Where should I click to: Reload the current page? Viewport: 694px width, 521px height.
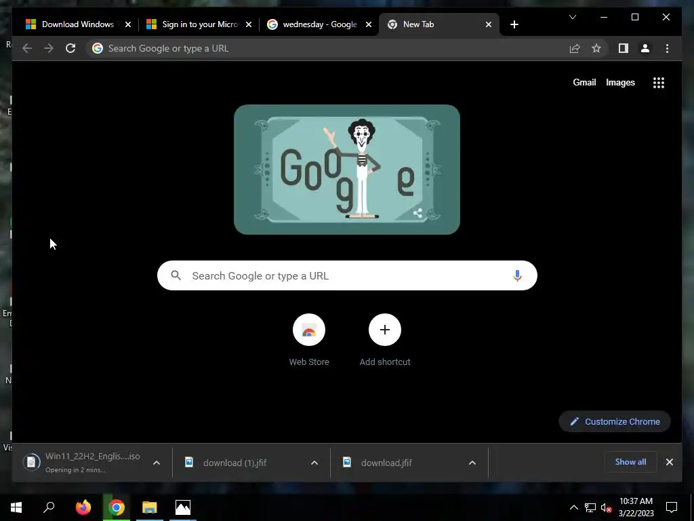click(70, 48)
